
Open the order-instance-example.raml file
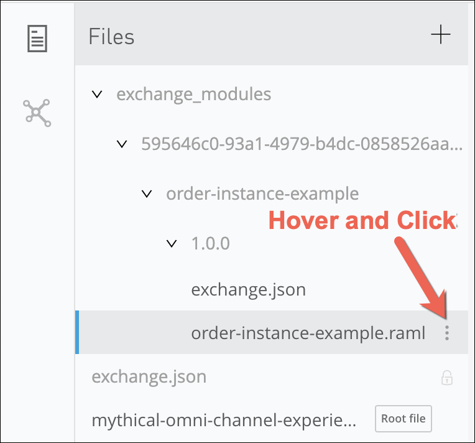[x=308, y=333]
